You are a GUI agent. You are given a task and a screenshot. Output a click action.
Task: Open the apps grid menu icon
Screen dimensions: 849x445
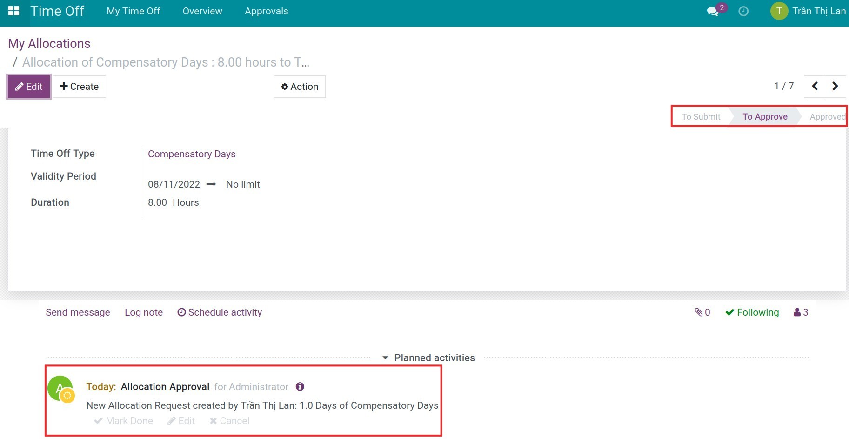tap(13, 11)
